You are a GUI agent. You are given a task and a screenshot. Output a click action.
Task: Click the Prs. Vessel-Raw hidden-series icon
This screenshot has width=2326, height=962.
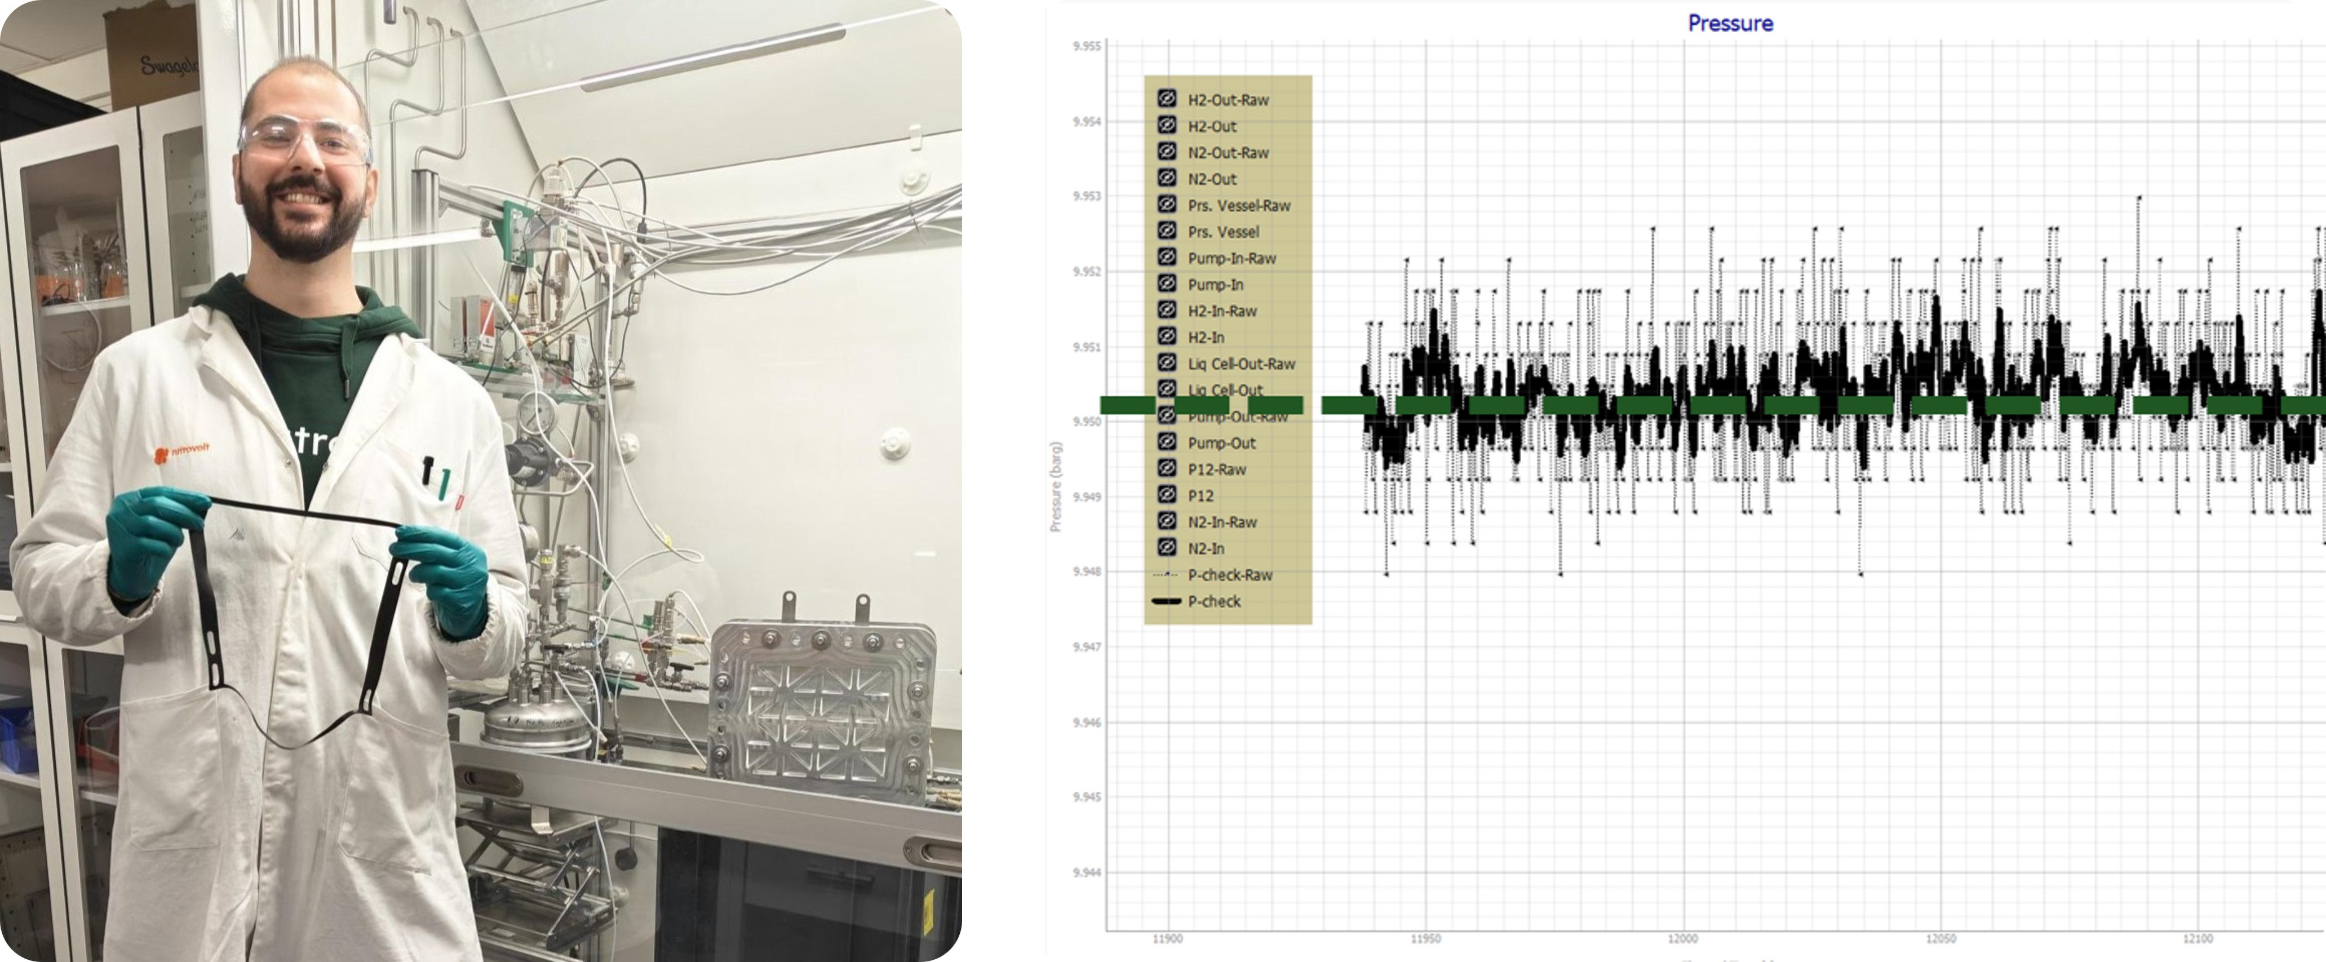tap(1167, 204)
